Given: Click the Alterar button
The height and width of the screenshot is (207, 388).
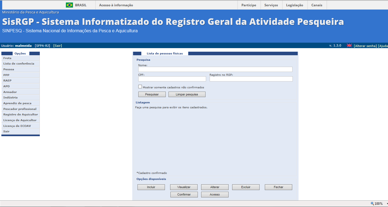Looking at the screenshot, I should click(x=215, y=187).
